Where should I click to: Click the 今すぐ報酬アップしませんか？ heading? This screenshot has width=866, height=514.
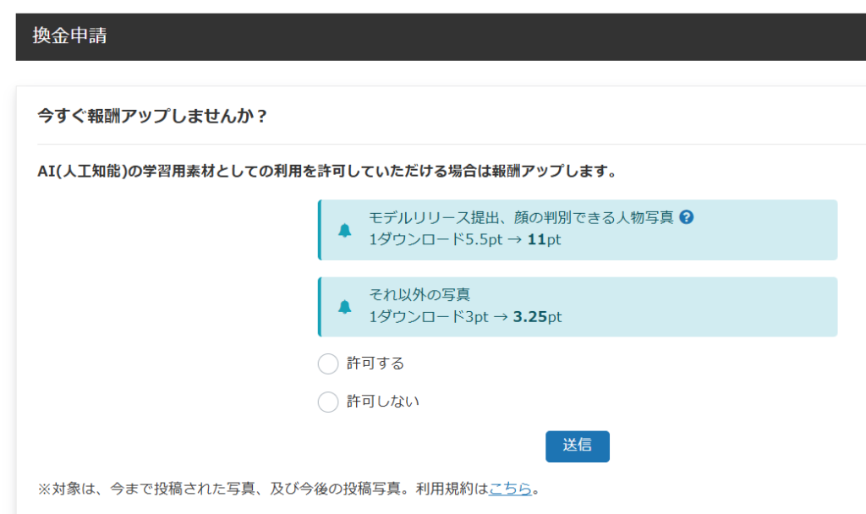click(153, 116)
